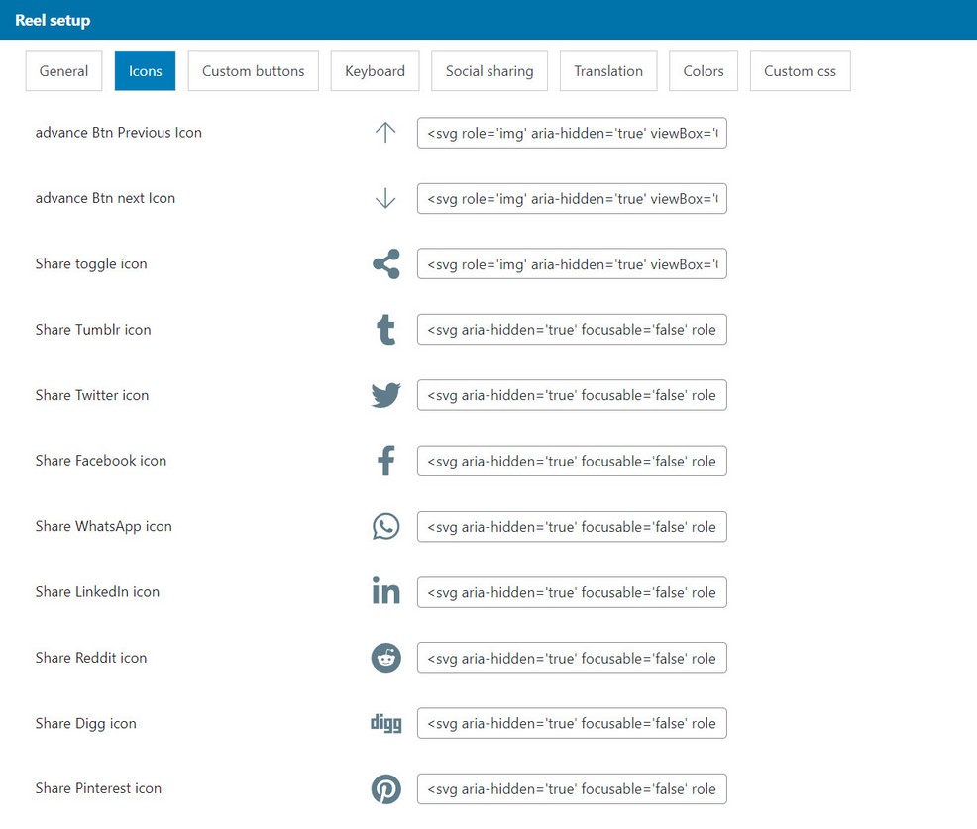The height and width of the screenshot is (829, 977).
Task: Open the Custom css tab
Action: click(800, 71)
